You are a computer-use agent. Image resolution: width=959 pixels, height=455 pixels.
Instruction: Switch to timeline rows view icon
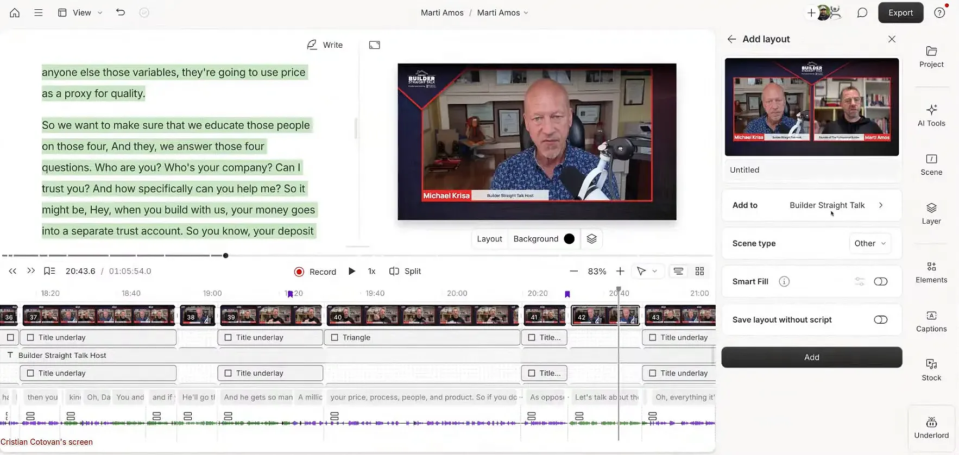pos(678,271)
